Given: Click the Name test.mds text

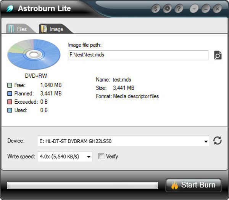Looking at the screenshot, I should [x=113, y=80].
